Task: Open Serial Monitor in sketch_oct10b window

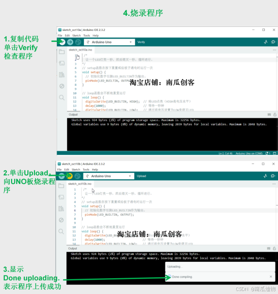Action: pos(273,176)
